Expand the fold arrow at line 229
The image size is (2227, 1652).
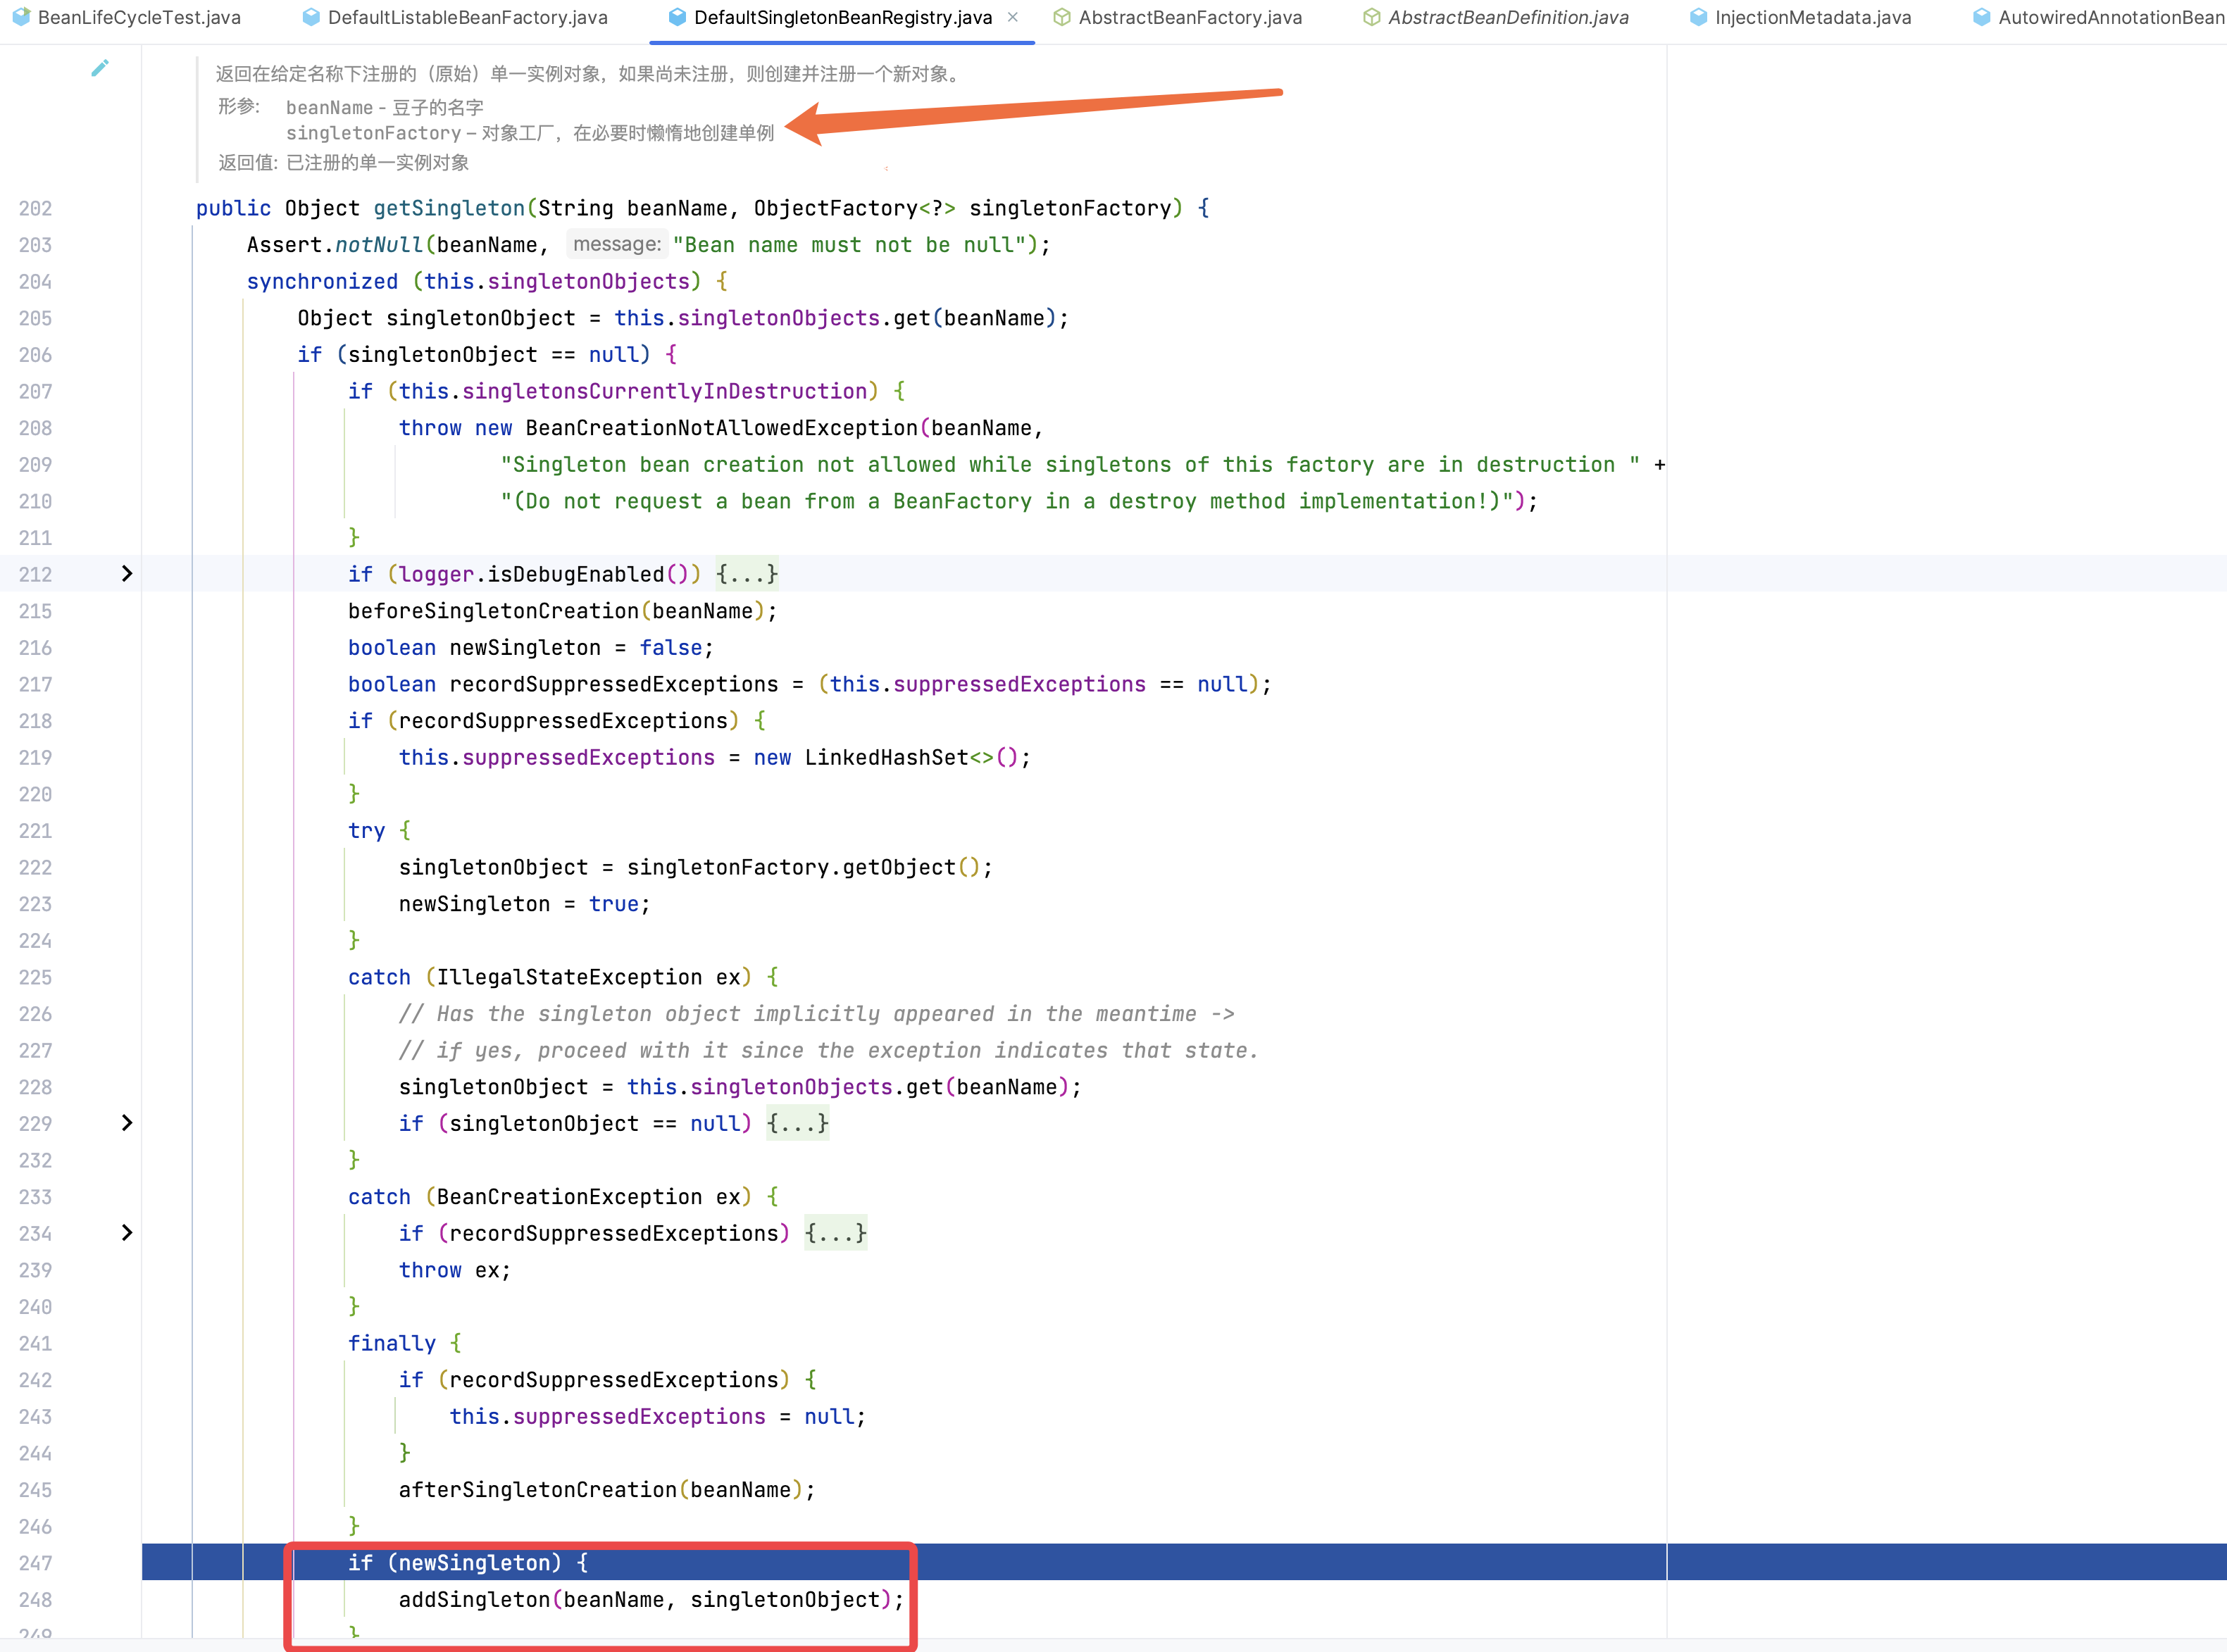(127, 1123)
